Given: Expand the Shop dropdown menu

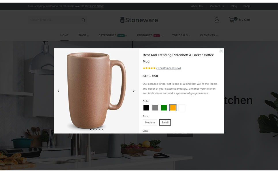Looking at the screenshot, I should click(x=83, y=35).
